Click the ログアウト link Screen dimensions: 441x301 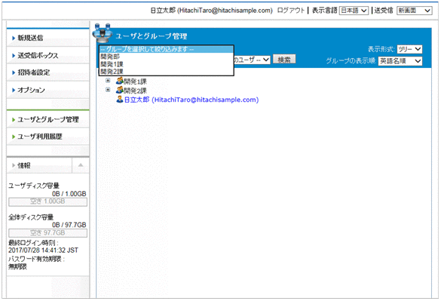pyautogui.click(x=291, y=11)
